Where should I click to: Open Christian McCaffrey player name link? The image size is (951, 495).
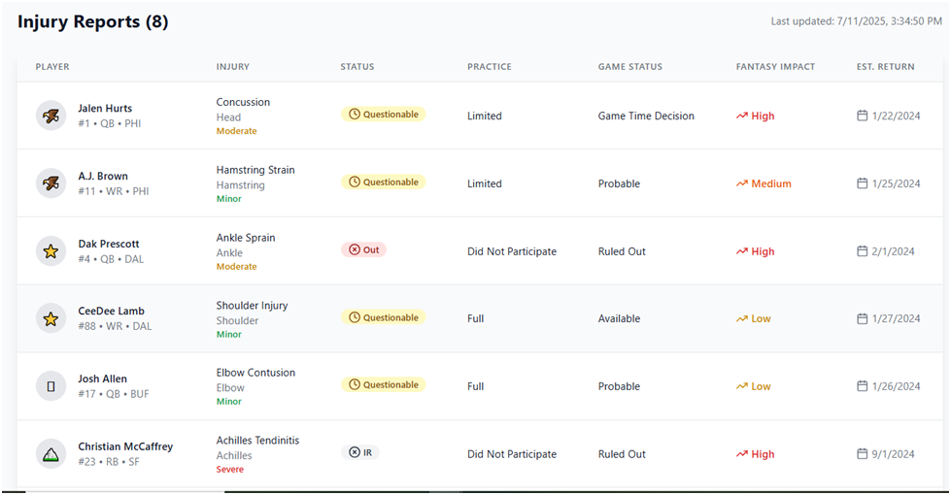(x=125, y=446)
